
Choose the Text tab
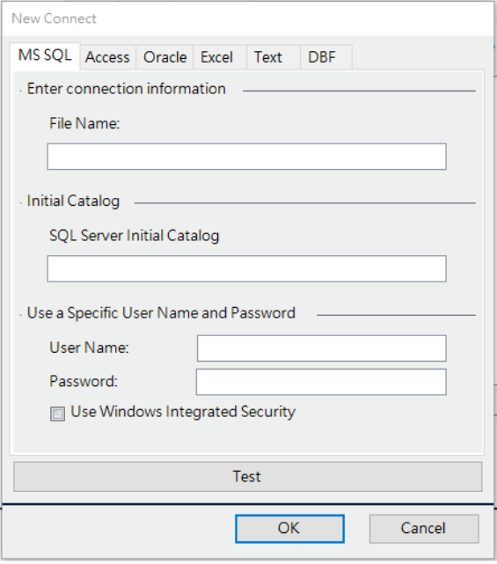[274, 57]
